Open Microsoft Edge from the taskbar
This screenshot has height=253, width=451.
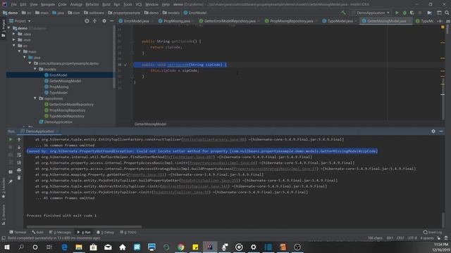64,247
